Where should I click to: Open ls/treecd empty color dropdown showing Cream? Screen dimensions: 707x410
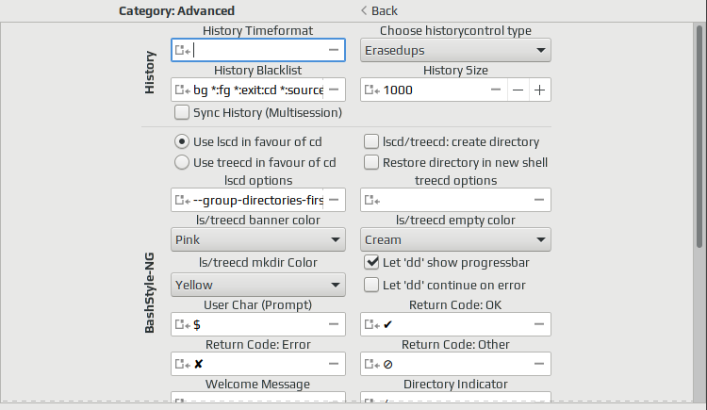tap(455, 239)
